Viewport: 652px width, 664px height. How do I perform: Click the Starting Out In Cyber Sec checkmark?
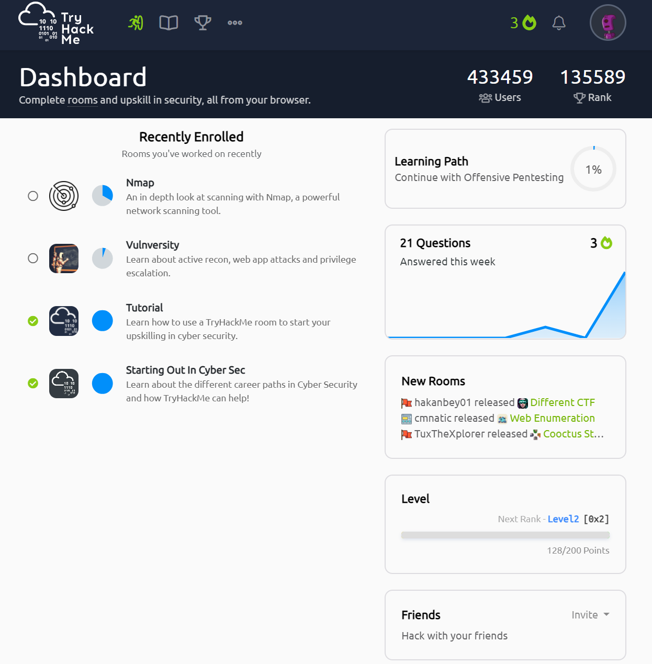click(x=33, y=384)
